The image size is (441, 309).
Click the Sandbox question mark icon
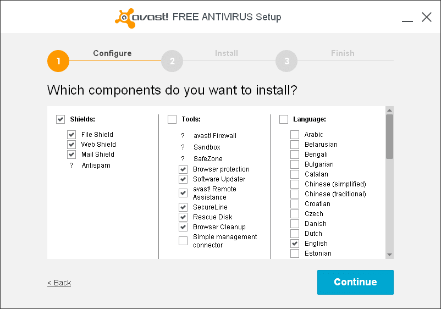tap(183, 147)
